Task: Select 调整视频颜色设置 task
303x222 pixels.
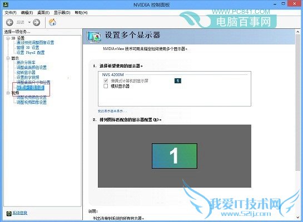Action: tap(32, 98)
